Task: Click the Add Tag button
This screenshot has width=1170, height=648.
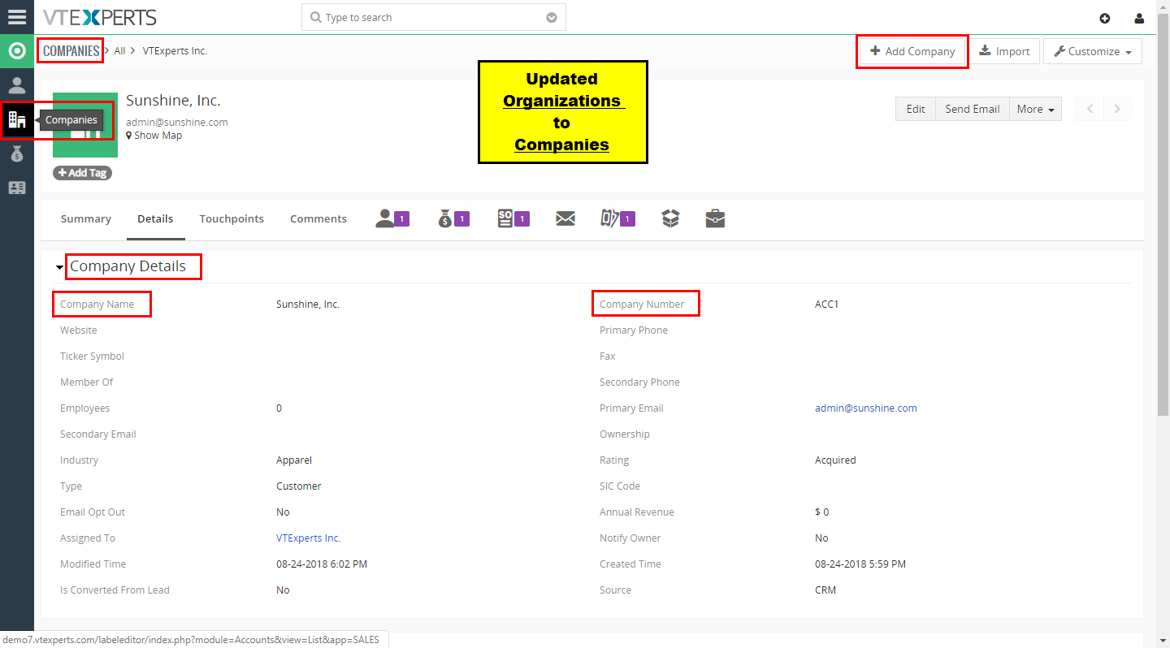Action: pos(82,173)
